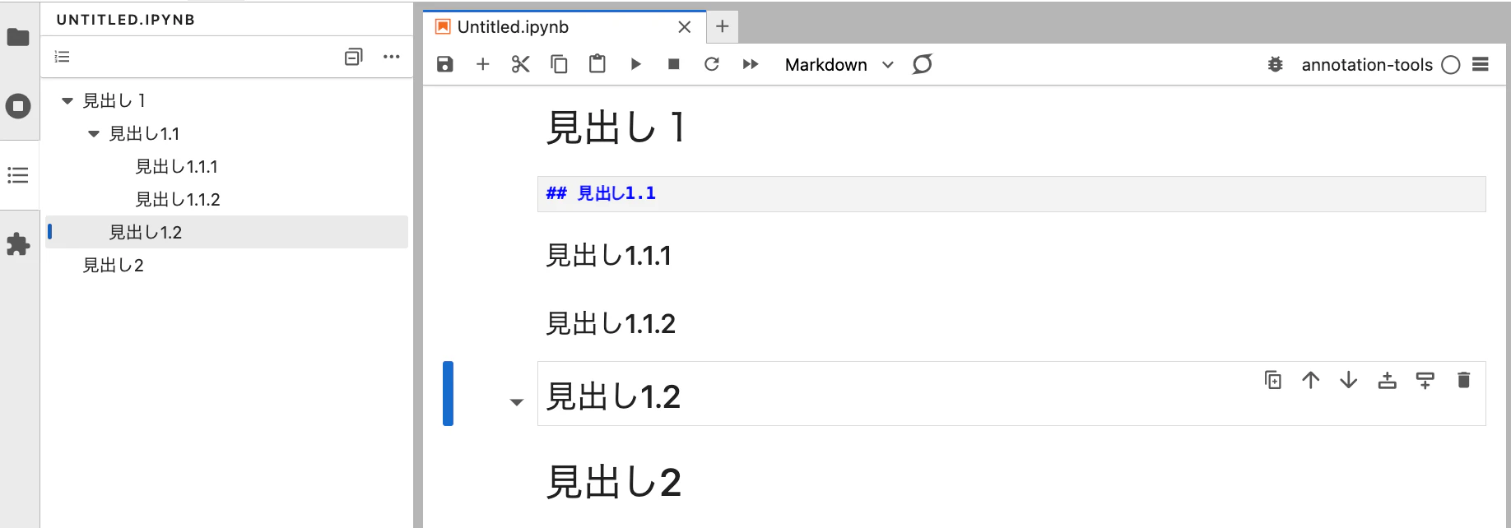Run selected cell with play button
Screen dimensions: 1511x528
pos(635,64)
